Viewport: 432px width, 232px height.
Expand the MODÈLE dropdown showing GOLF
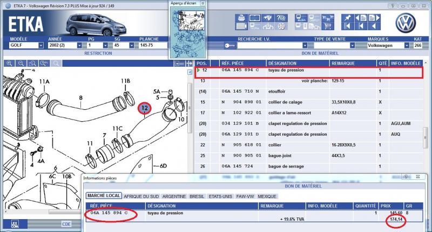[x=41, y=45]
